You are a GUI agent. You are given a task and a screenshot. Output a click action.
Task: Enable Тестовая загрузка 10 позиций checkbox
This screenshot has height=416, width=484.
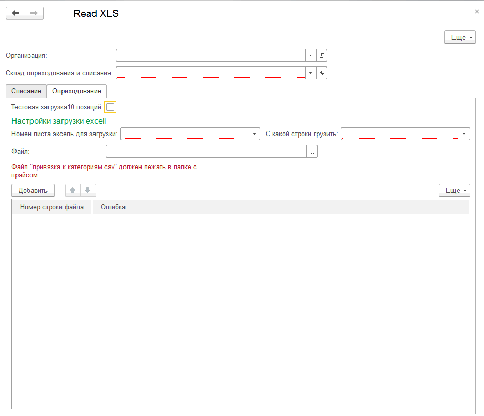[x=110, y=107]
